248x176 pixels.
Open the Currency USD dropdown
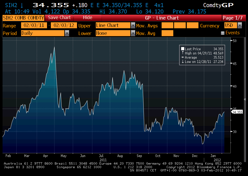240,25
